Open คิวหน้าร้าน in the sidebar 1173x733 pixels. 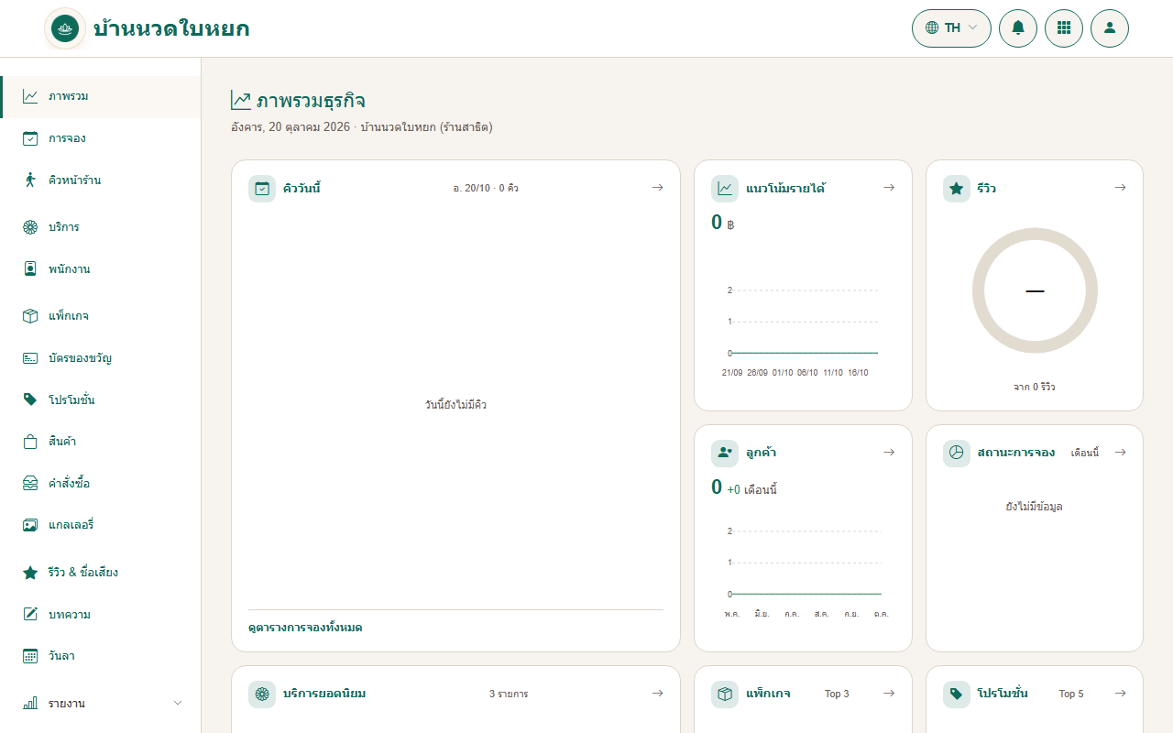pos(101,180)
